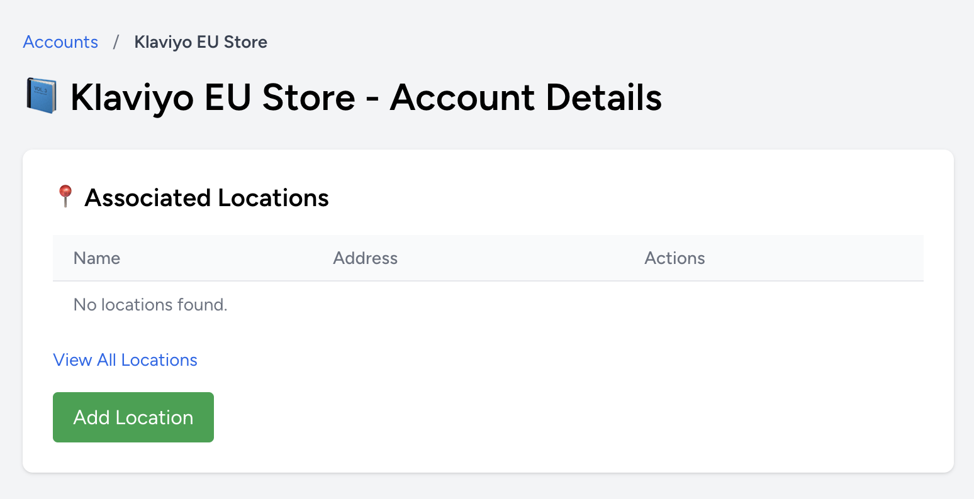974x499 pixels.
Task: Click the blue book icon beside the page title
Action: point(40,96)
